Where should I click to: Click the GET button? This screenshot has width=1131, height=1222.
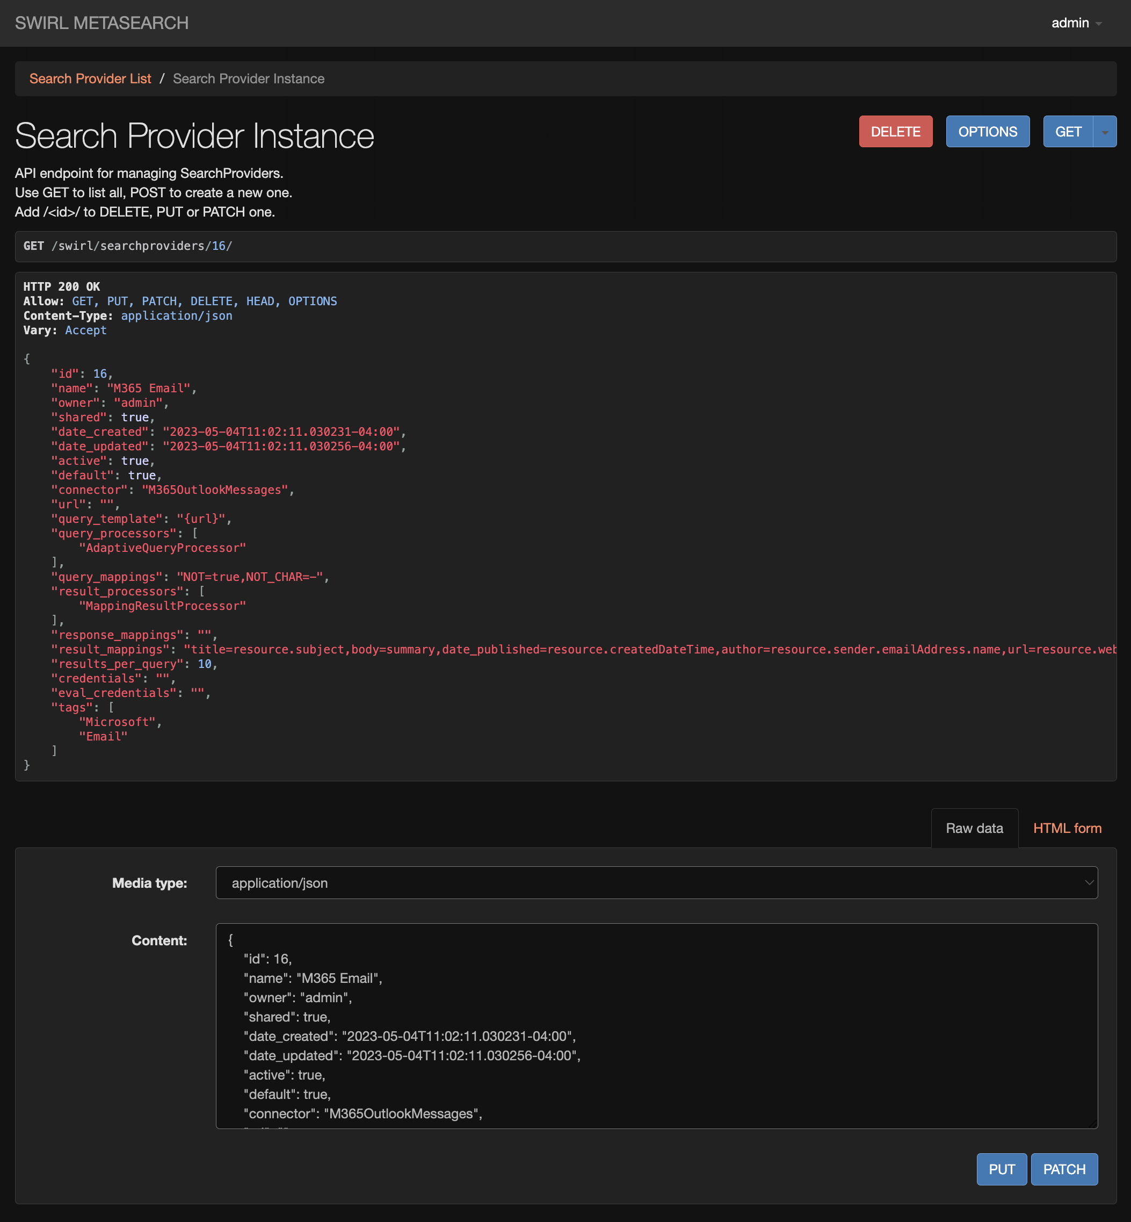[1068, 132]
